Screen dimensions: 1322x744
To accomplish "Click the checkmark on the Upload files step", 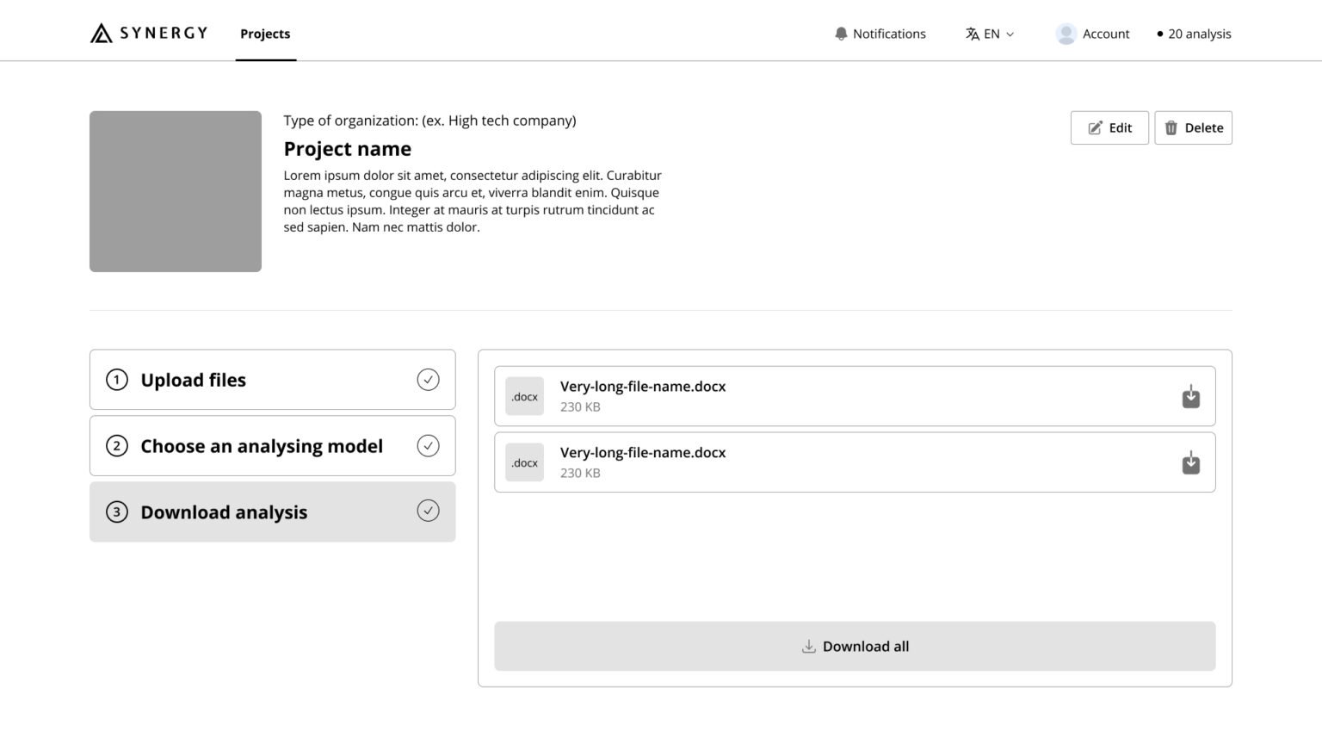I will click(x=428, y=379).
